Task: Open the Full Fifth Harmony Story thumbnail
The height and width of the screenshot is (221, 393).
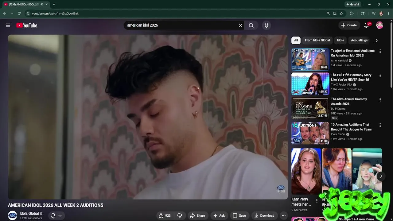Action: [310, 83]
